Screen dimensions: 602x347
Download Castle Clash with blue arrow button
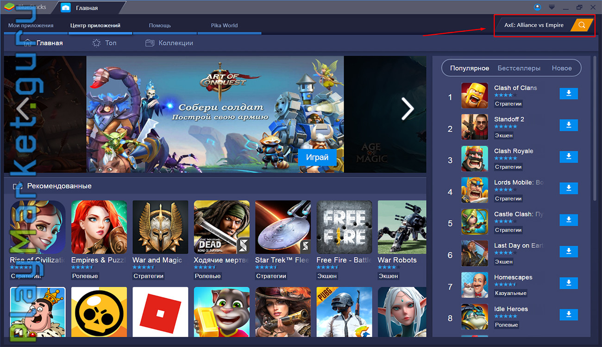(569, 220)
